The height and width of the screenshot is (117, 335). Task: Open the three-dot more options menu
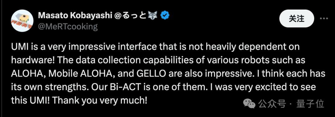click(324, 19)
